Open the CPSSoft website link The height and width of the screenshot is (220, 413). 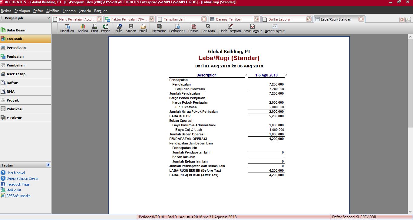pos(18,196)
